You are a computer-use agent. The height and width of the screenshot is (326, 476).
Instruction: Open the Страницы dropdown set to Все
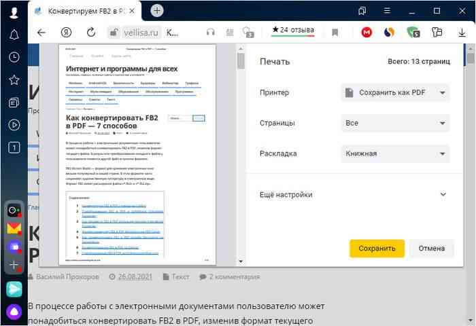click(395, 123)
